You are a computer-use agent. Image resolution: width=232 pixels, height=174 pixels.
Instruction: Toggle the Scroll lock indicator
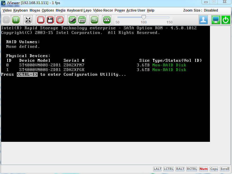[x=224, y=169]
